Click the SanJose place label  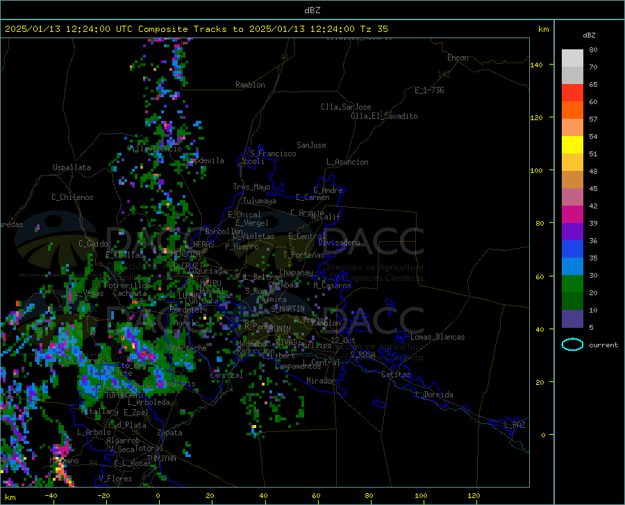coord(311,145)
